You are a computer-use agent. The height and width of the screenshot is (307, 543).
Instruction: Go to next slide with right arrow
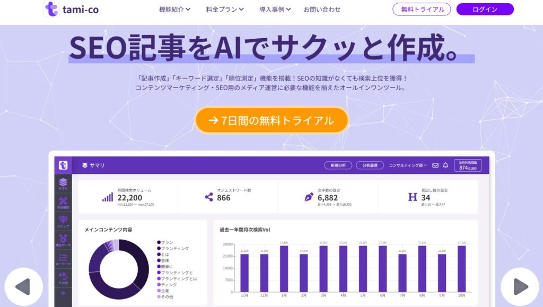520,286
